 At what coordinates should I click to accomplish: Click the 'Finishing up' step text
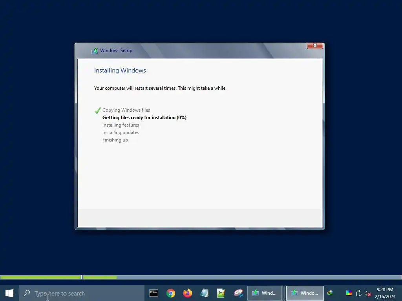click(115, 140)
